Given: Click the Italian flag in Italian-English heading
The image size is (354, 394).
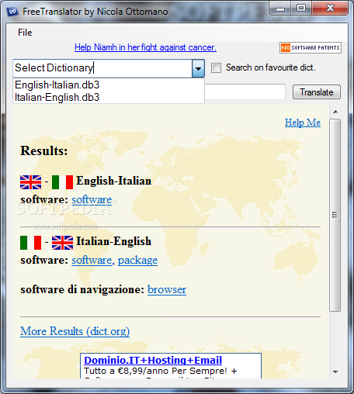Looking at the screenshot, I should coord(30,243).
